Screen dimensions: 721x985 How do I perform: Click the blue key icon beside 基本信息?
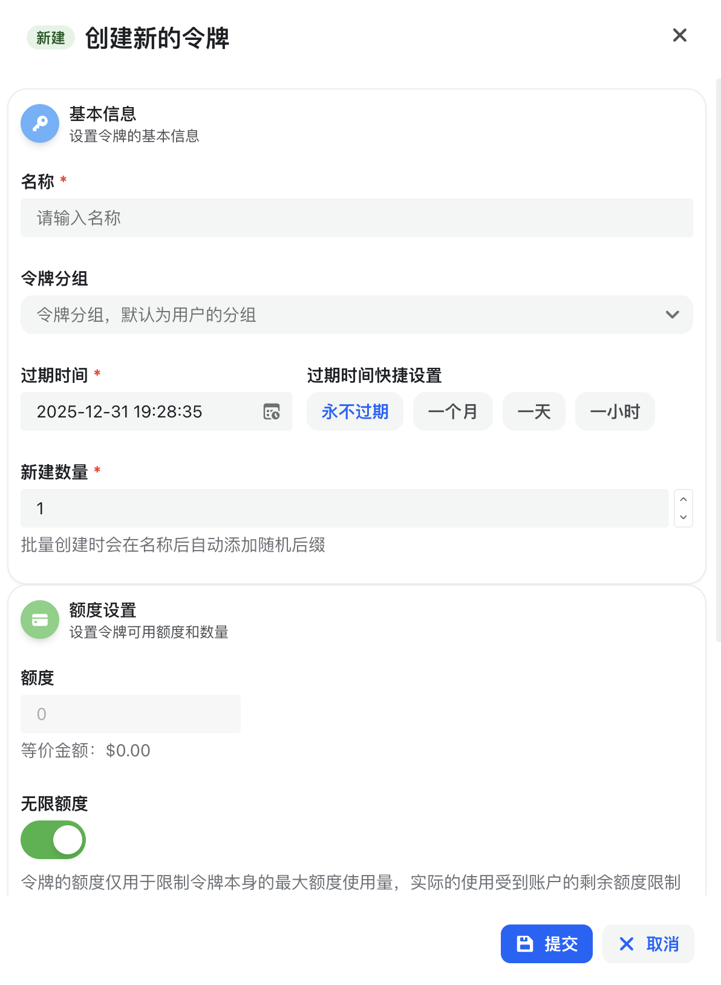click(x=40, y=123)
